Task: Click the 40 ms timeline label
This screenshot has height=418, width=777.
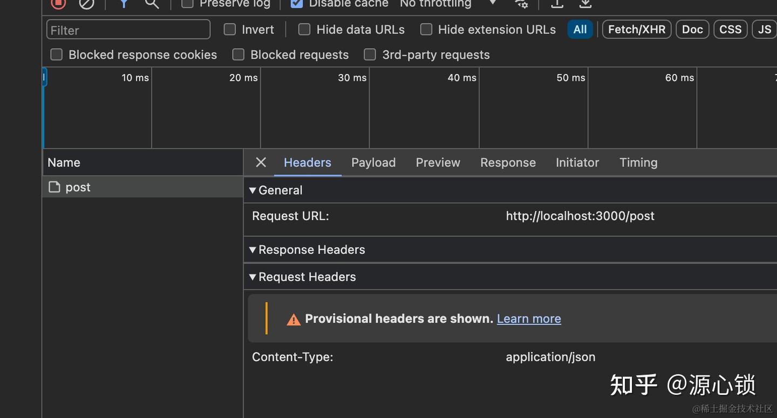Action: [462, 78]
